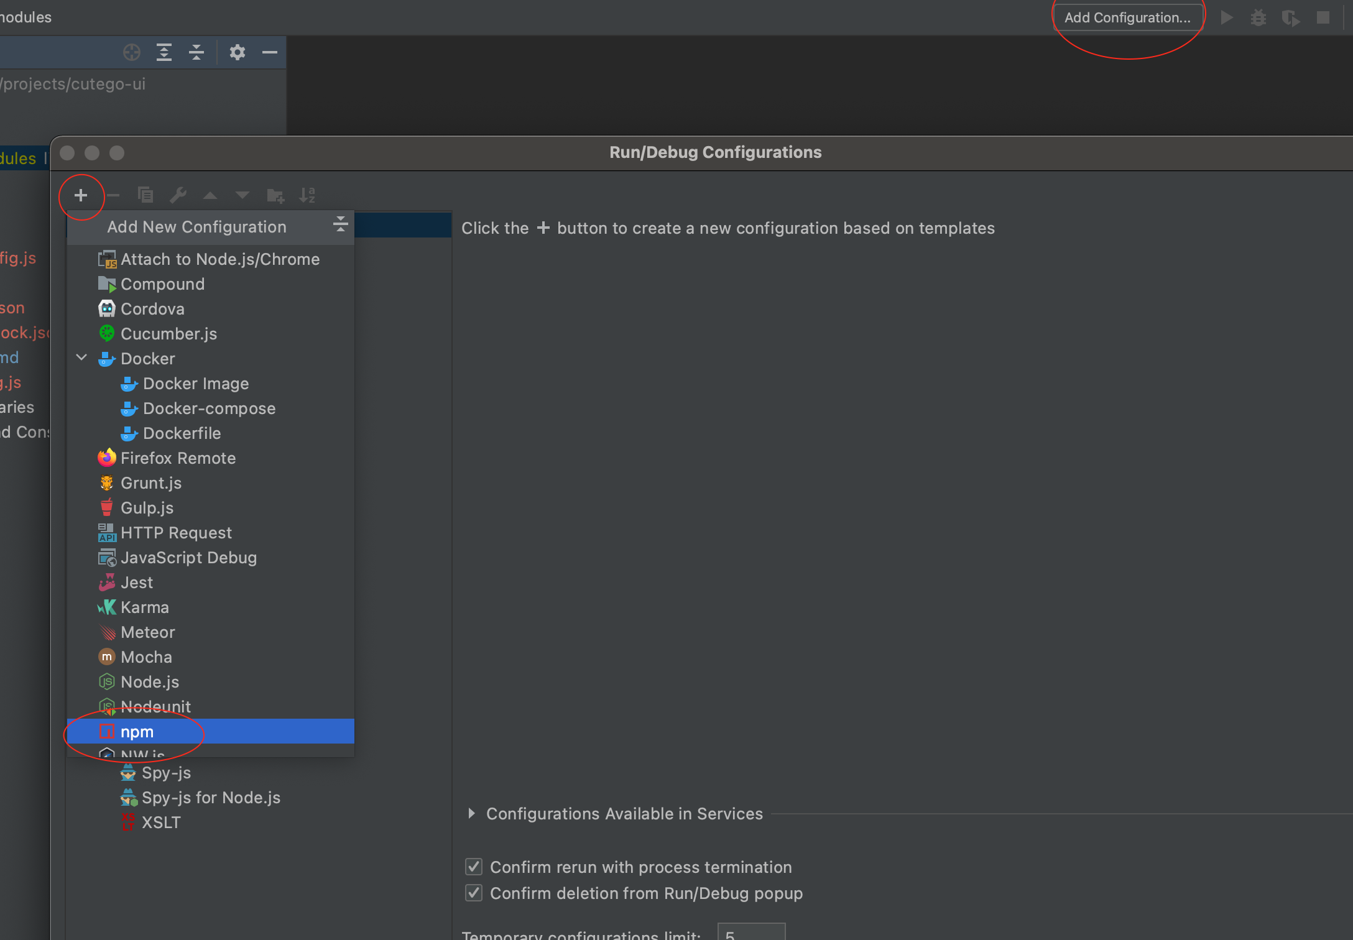This screenshot has width=1353, height=940.
Task: Select Spy-js template in tree
Action: (167, 773)
